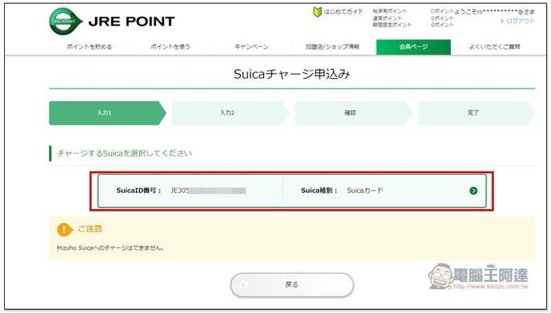
Task: Click 'チャージするSuicaを選択してください' heading
Action: click(x=125, y=153)
